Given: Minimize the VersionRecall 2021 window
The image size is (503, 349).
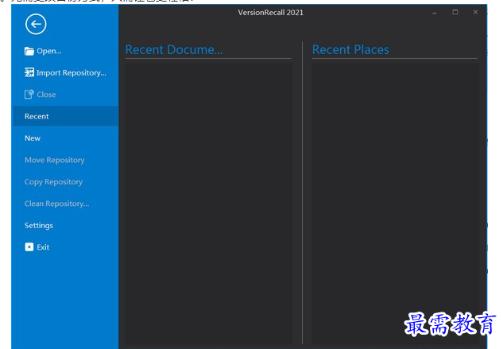Looking at the screenshot, I should pyautogui.click(x=435, y=13).
